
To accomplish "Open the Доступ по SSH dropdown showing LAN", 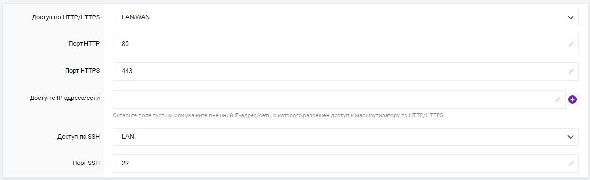I will click(346, 137).
